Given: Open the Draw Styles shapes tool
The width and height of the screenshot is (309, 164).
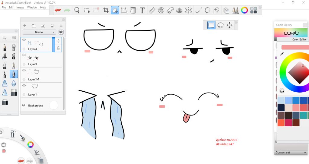Looking at the screenshot, I should tap(216, 10).
